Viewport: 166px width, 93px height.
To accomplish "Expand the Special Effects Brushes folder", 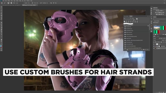I will click(124, 31).
